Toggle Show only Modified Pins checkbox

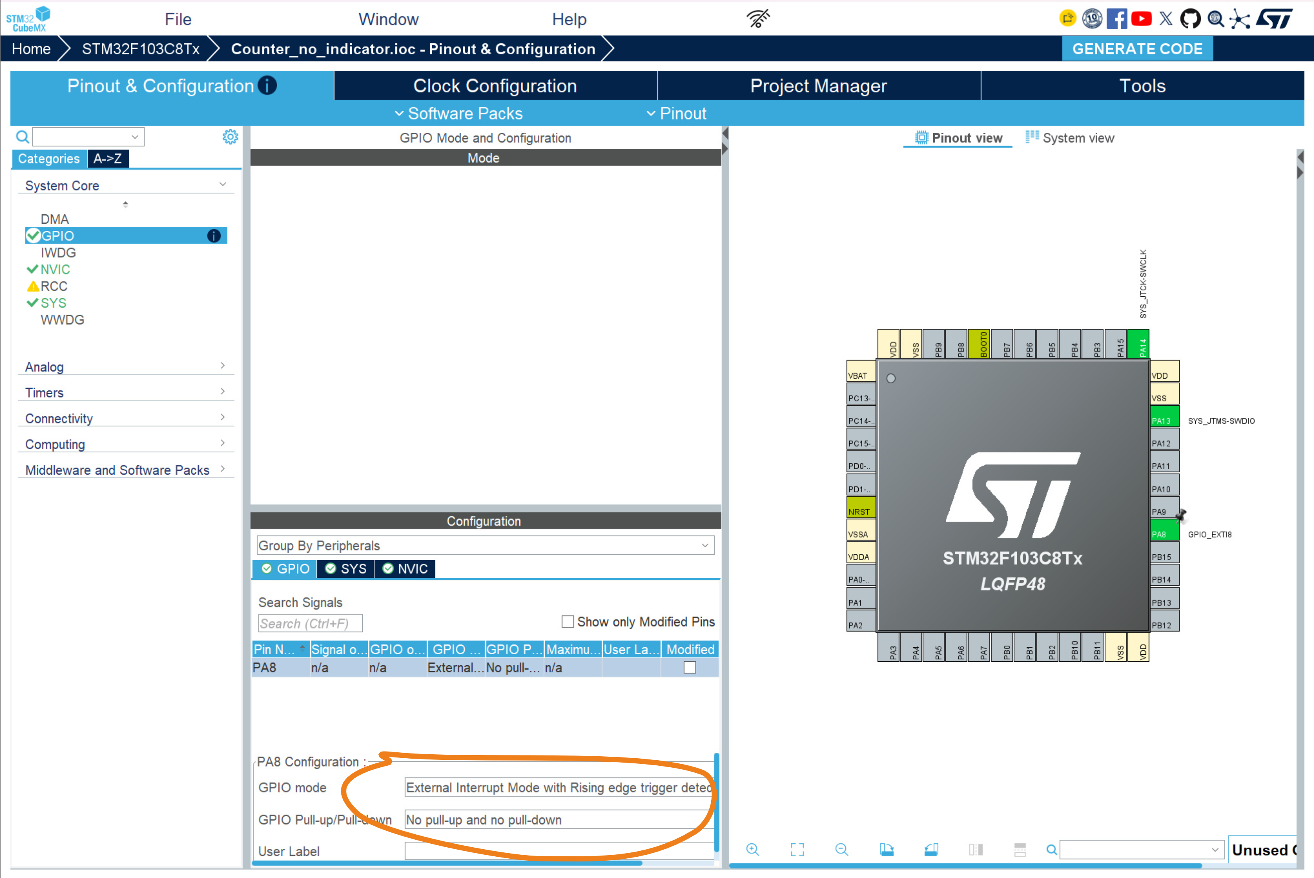click(x=568, y=622)
